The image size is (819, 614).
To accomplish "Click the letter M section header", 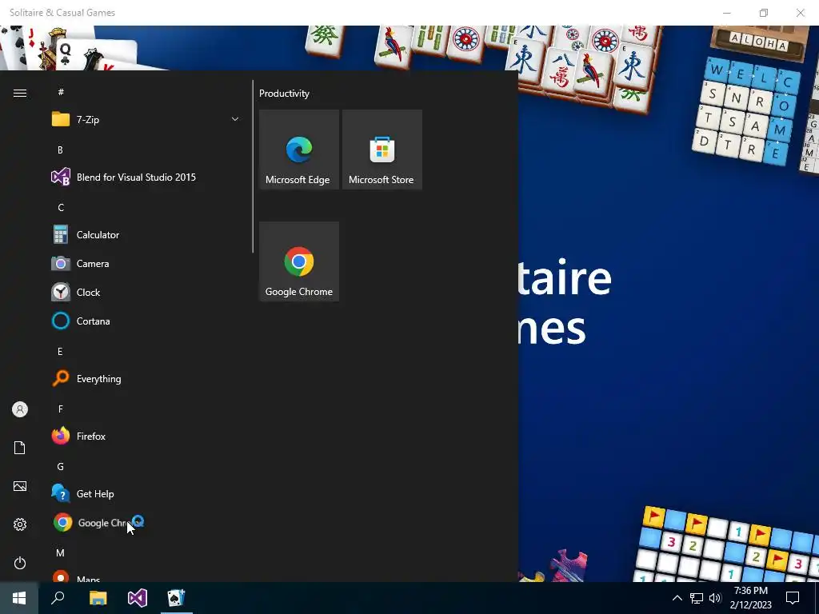I will click(x=61, y=552).
